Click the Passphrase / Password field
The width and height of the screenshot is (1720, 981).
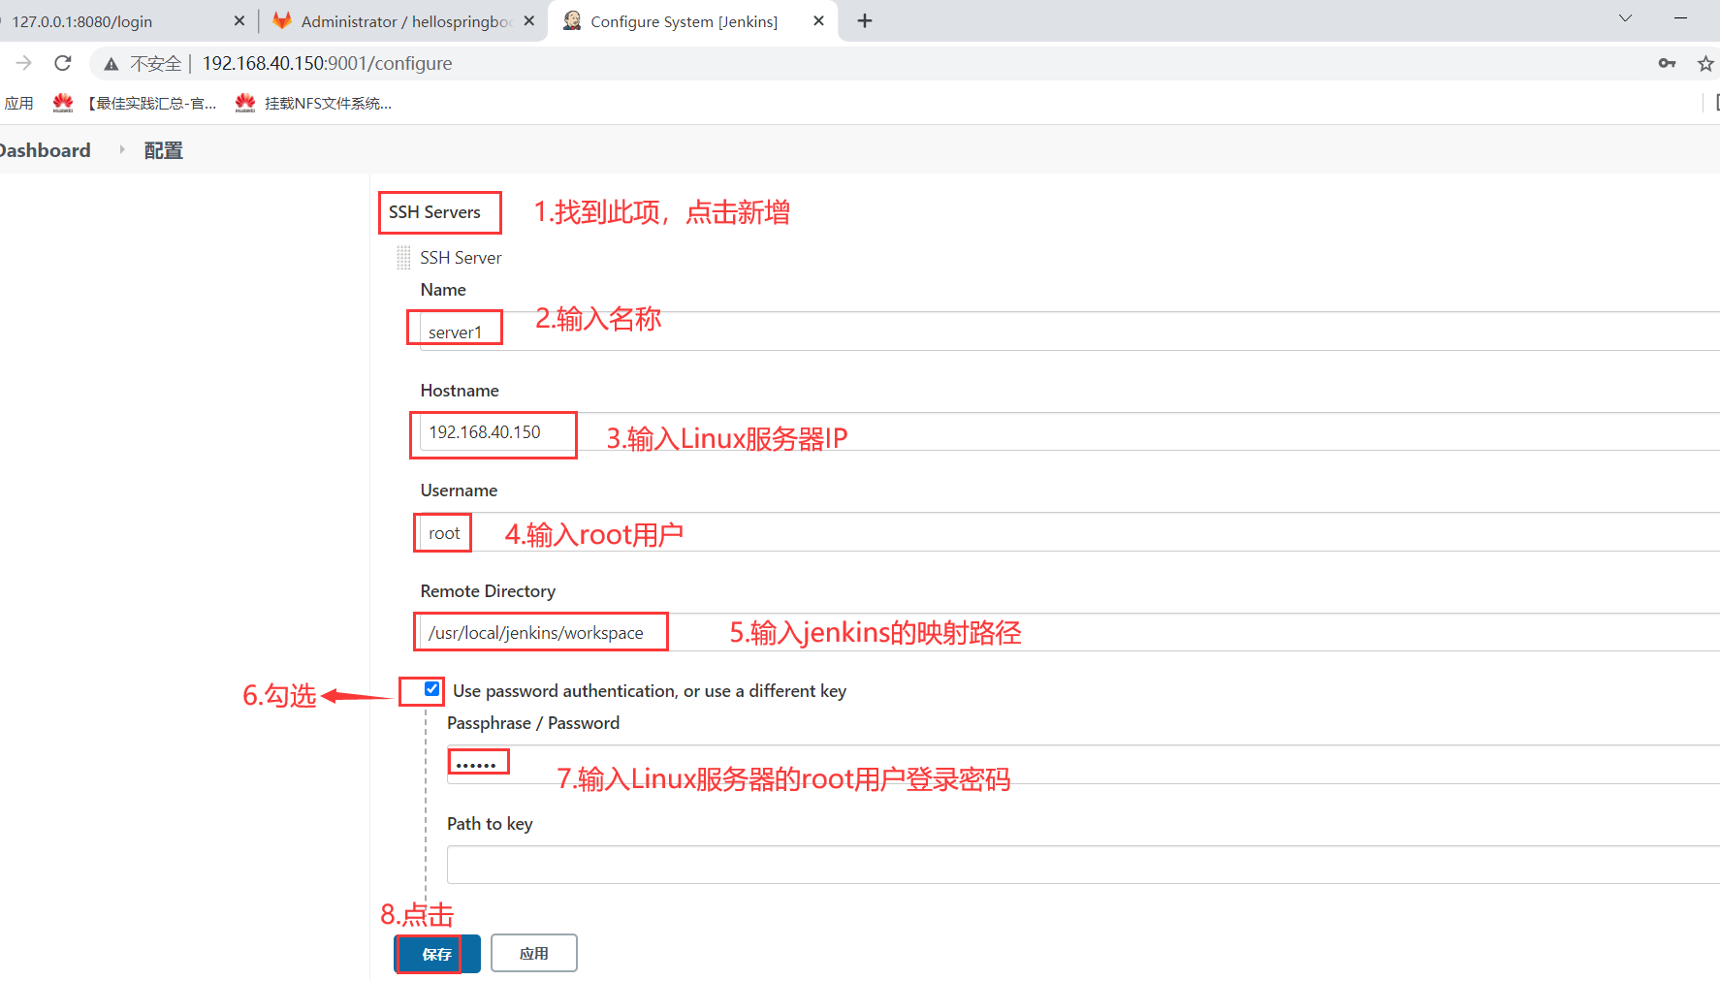(1083, 765)
